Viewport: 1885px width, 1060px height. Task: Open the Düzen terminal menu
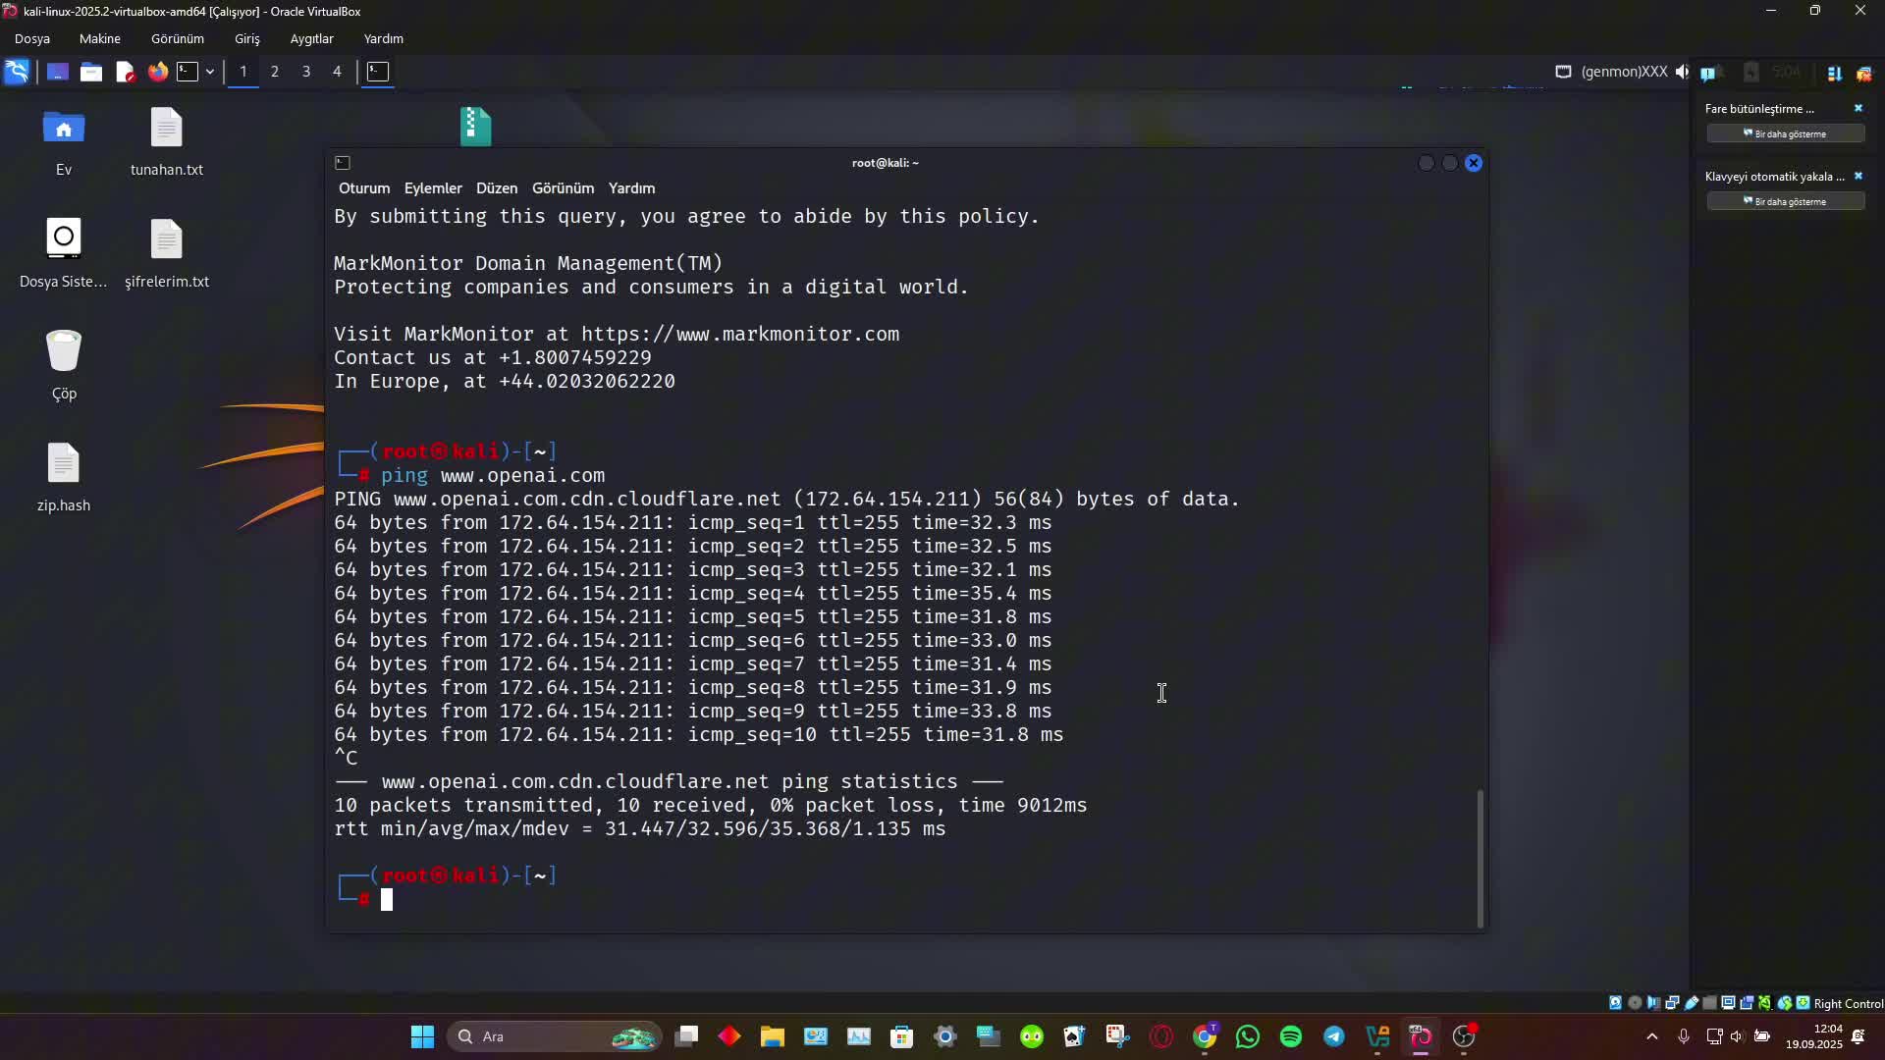(497, 188)
